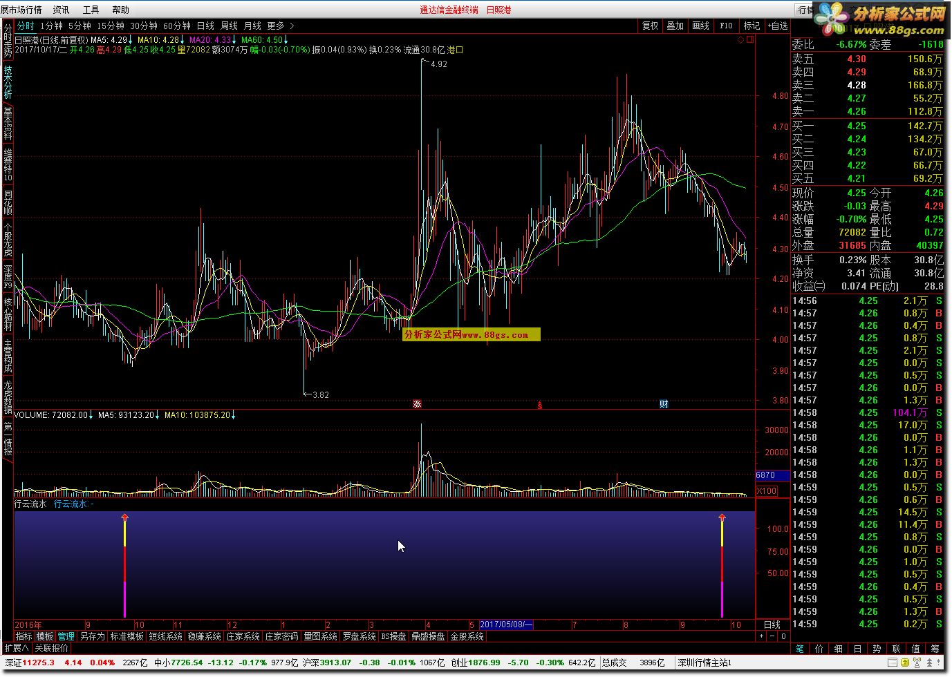Open F10 company information
This screenshot has width=952, height=677.
(726, 26)
